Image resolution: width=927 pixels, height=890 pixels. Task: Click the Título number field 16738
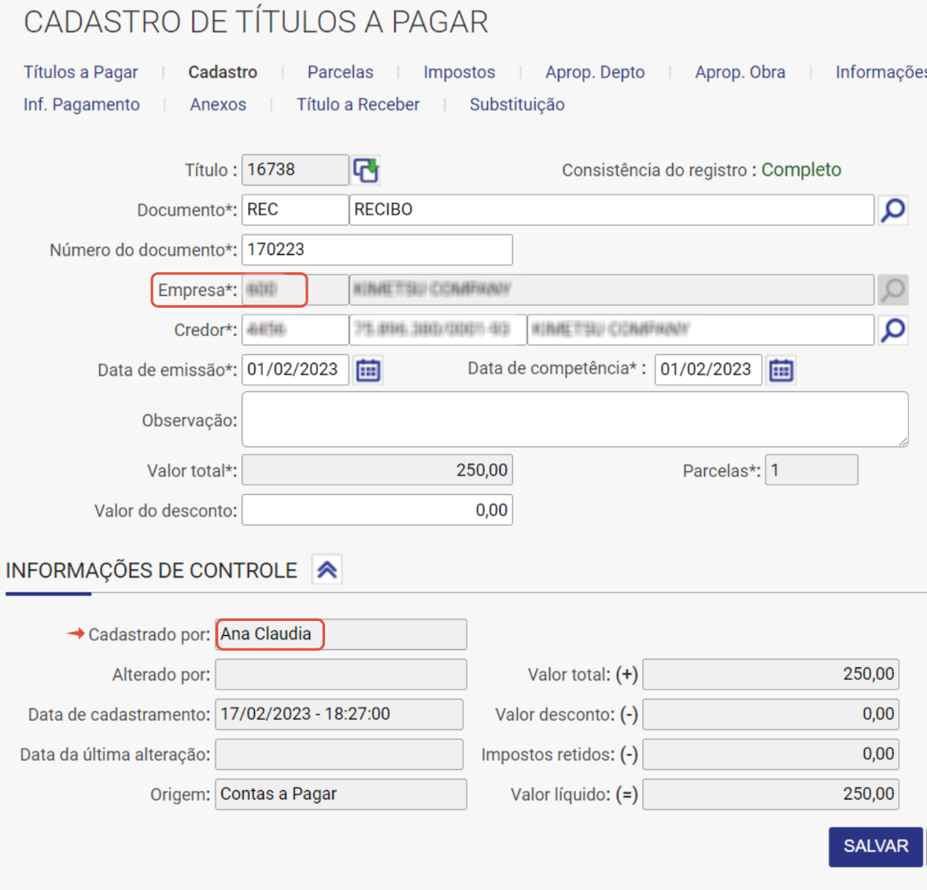click(x=295, y=170)
